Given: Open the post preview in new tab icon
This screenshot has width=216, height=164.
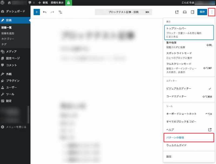Looking at the screenshot, I should pyautogui.click(x=177, y=12).
